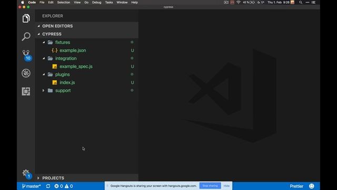
Task: Click the index.js JS file icon
Action: pos(55,82)
